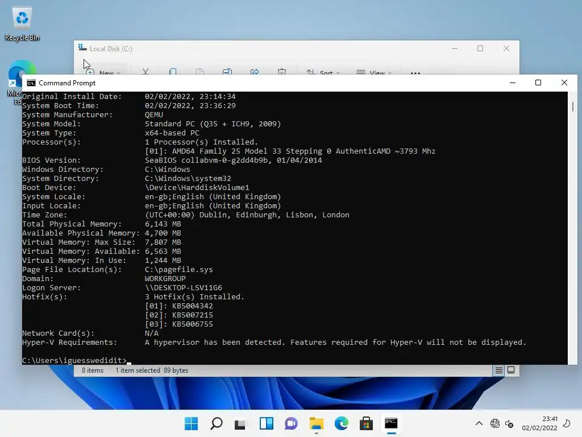This screenshot has width=582, height=437.
Task: Open the taskbar Search magnifier
Action: pyautogui.click(x=217, y=423)
